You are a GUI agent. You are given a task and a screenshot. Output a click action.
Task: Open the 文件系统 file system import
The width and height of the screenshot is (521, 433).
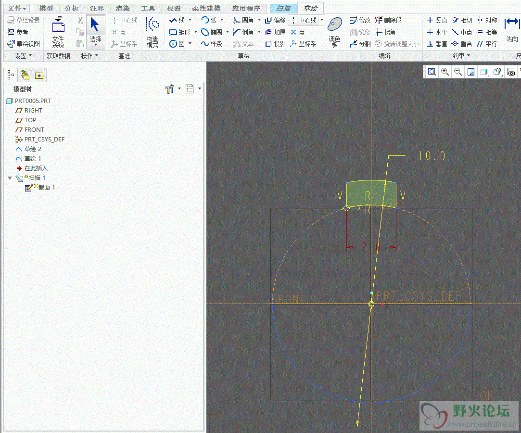(x=58, y=32)
